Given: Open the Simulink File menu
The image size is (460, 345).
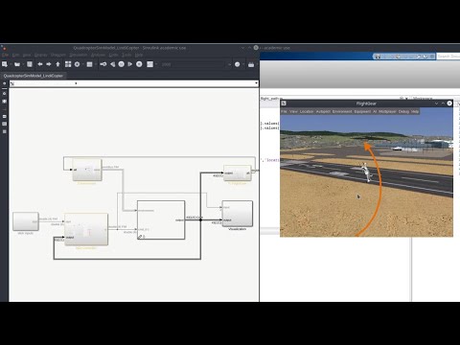Looking at the screenshot, I should click(5, 55).
